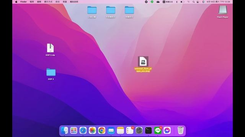Select the uninstall_flash_player_osx.dmg file icon

click(143, 61)
